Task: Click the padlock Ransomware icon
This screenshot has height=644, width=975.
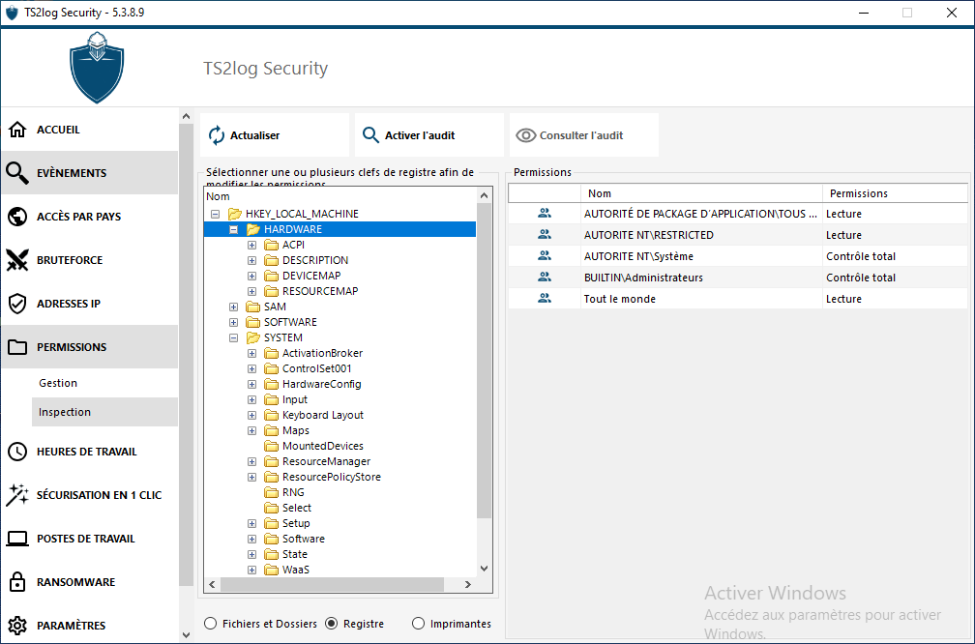Action: 17,582
